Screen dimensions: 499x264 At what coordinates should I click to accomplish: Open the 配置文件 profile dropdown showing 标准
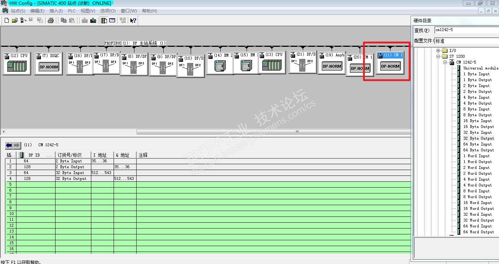pyautogui.click(x=466, y=41)
